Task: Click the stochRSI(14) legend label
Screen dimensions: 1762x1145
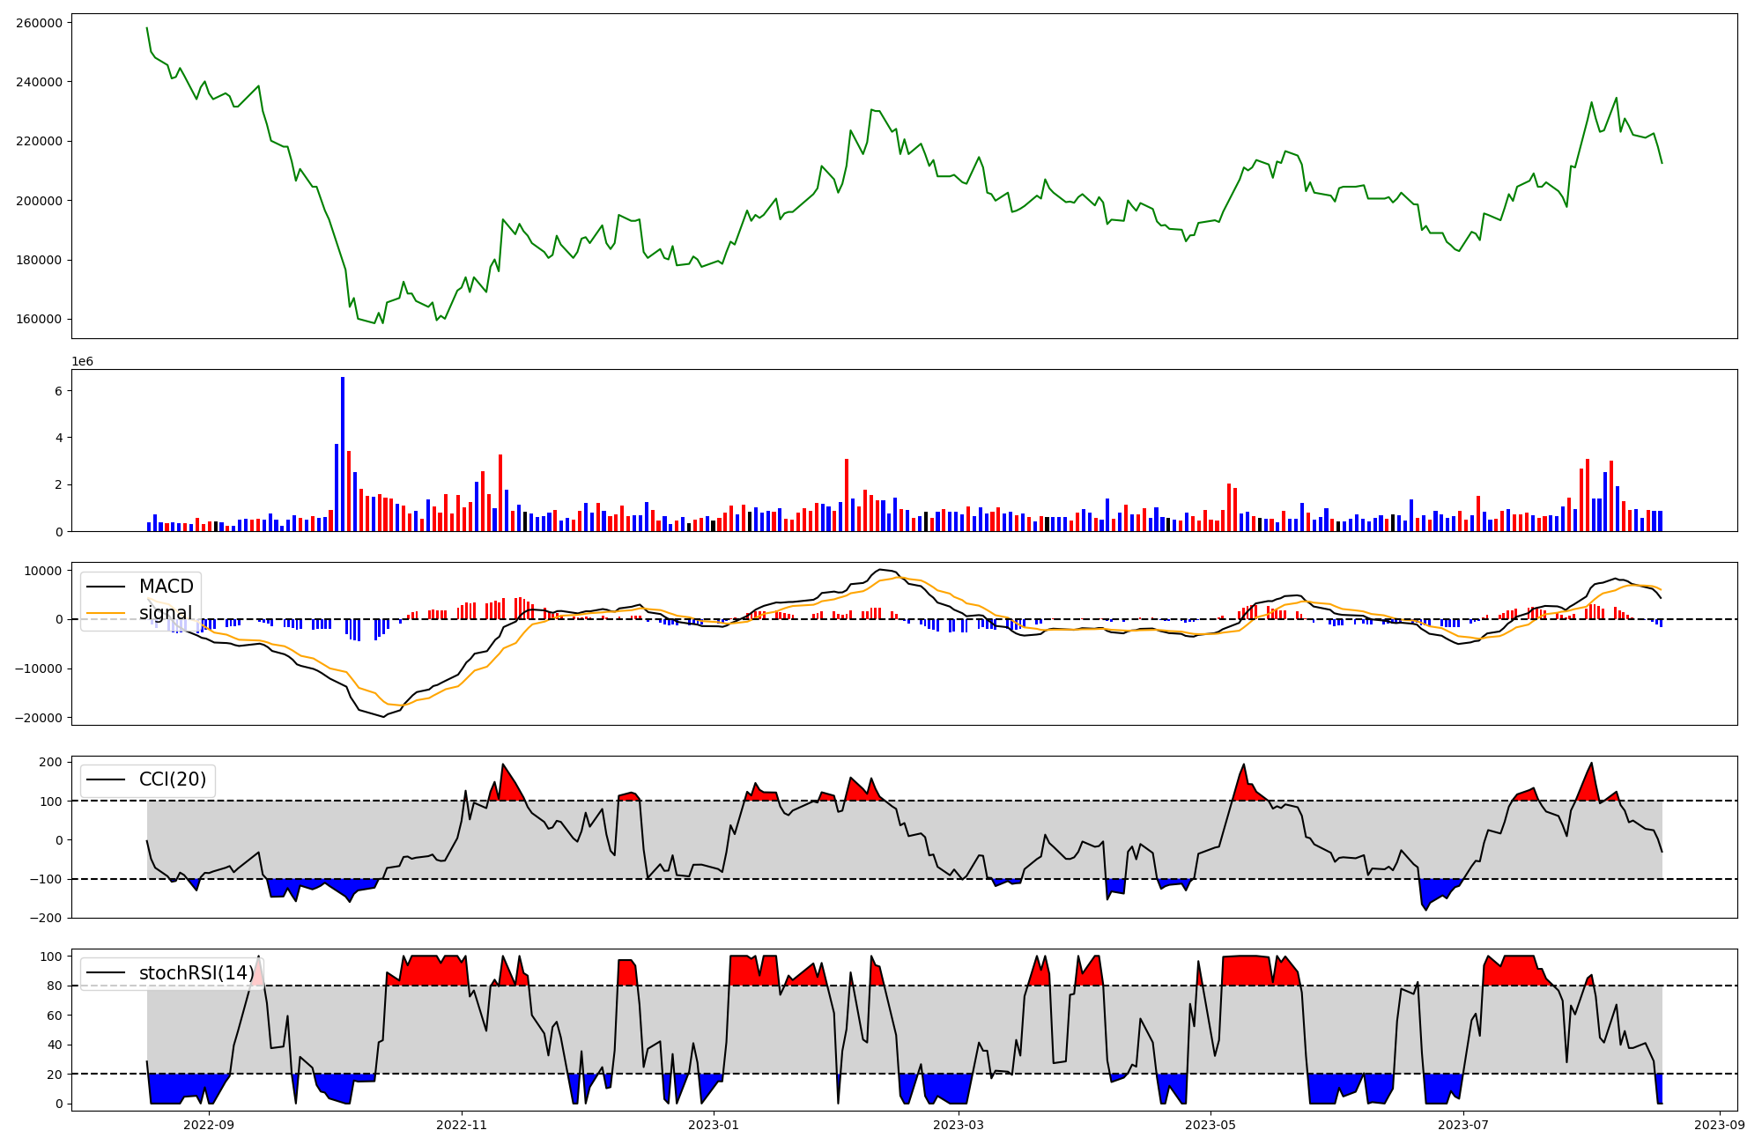Action: tap(196, 973)
